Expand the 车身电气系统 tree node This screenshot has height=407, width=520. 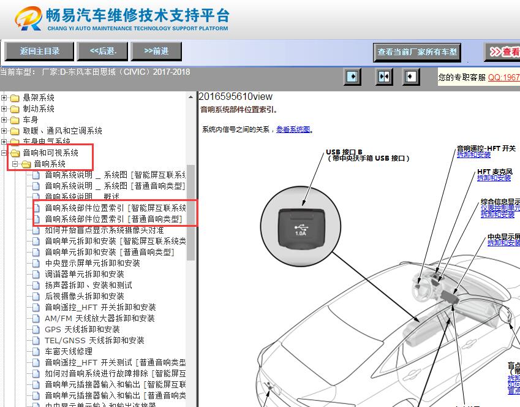(4, 142)
